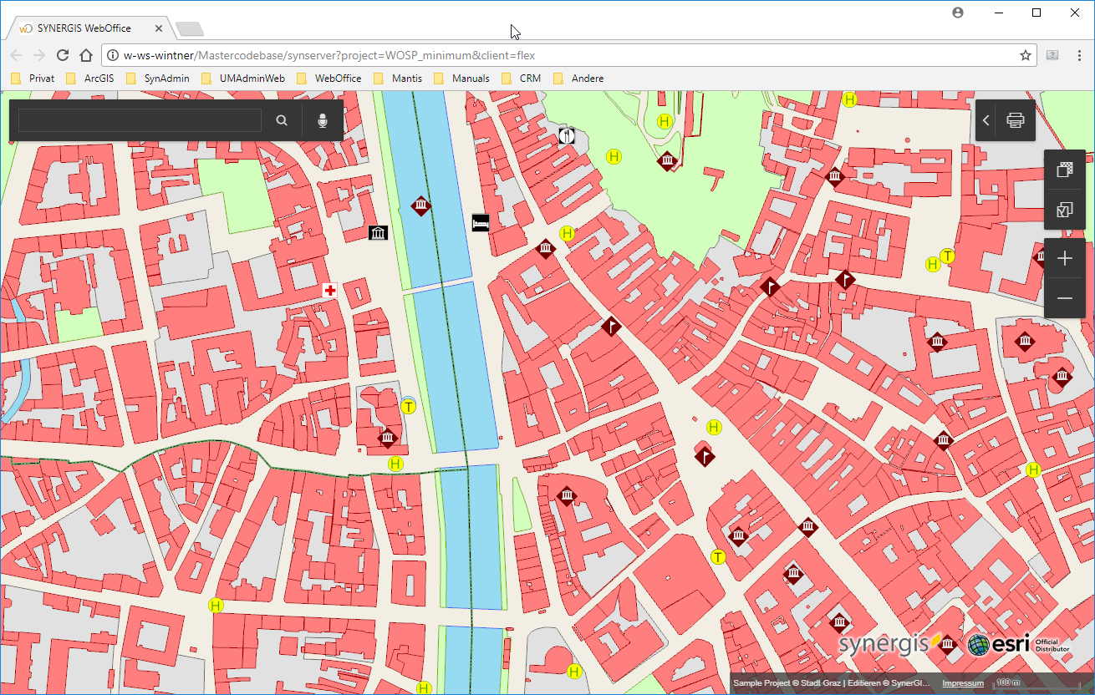Reload the page in the browser
Screen dimensions: 1095x695
click(62, 55)
